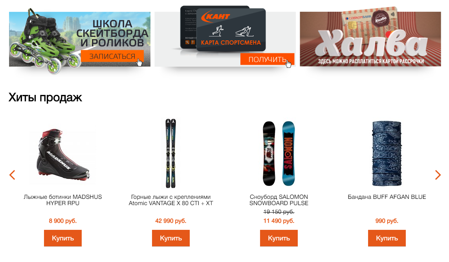Click the ЗАПИСАТЬСЯ button on skate banner

click(x=112, y=56)
